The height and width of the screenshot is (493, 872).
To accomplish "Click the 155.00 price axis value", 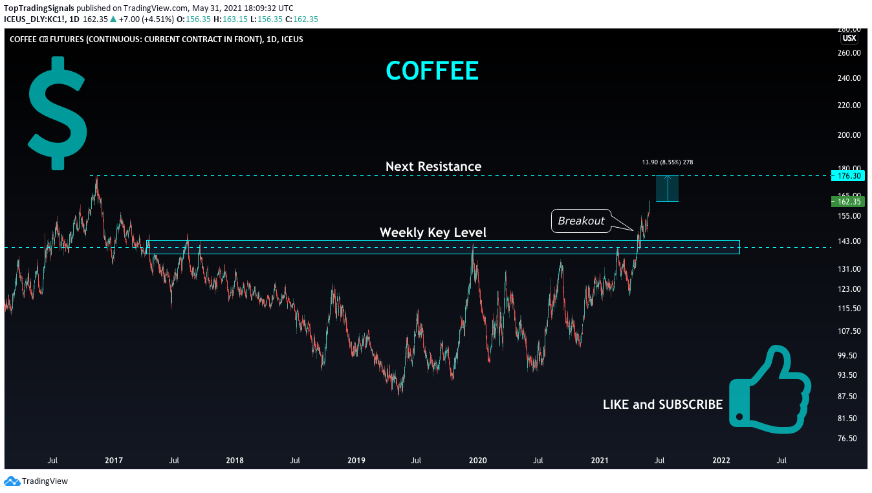I will [850, 216].
